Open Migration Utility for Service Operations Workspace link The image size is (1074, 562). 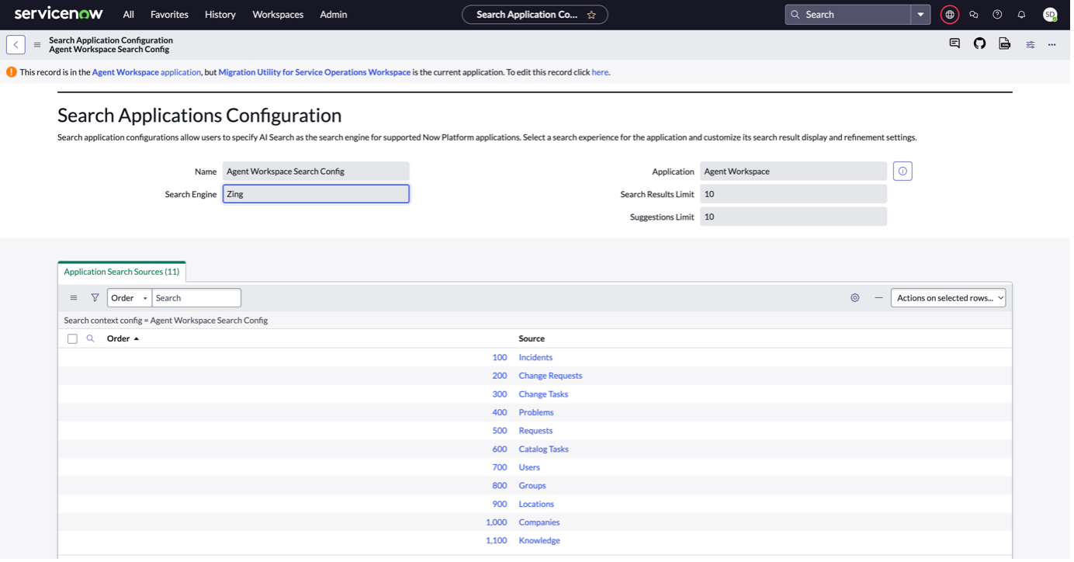tap(316, 73)
